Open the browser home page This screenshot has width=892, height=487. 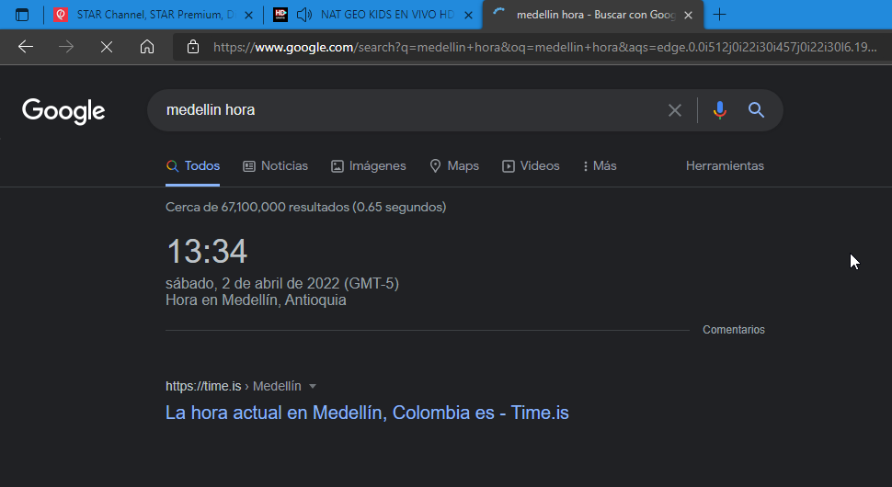click(147, 47)
